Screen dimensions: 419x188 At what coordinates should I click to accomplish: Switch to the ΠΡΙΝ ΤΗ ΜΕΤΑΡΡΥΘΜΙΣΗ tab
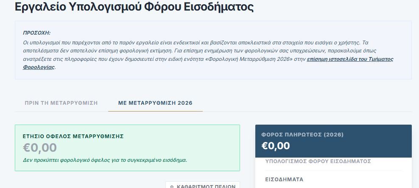[61, 103]
